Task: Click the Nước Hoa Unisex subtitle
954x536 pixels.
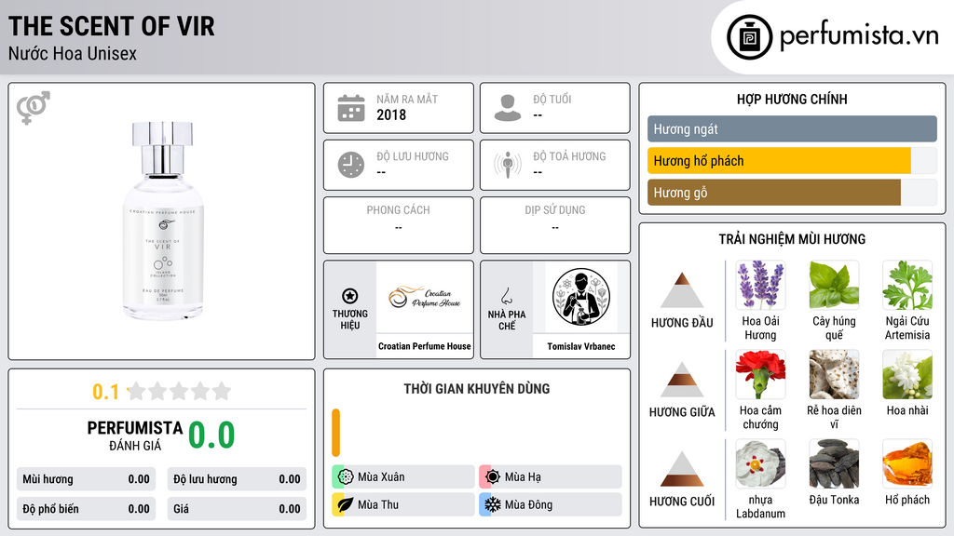Action: (x=73, y=53)
